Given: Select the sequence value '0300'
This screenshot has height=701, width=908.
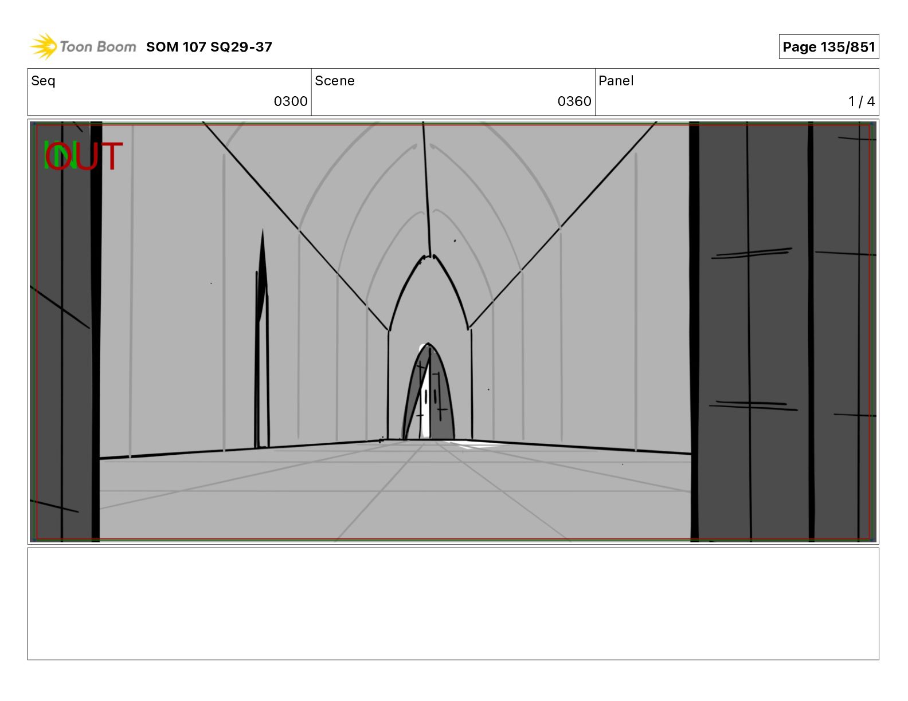Looking at the screenshot, I should (291, 101).
